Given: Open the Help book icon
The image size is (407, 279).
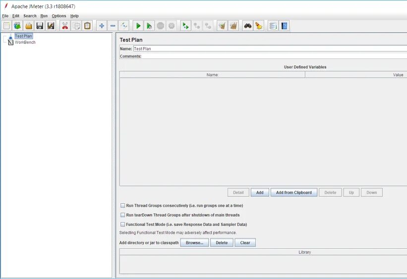Looking at the screenshot, I should (x=284, y=26).
